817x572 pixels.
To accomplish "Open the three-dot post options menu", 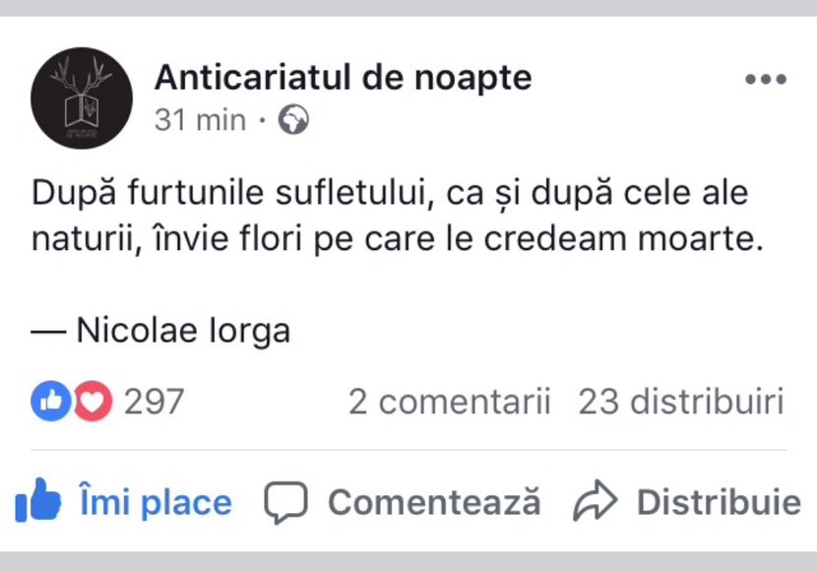I will pos(765,81).
